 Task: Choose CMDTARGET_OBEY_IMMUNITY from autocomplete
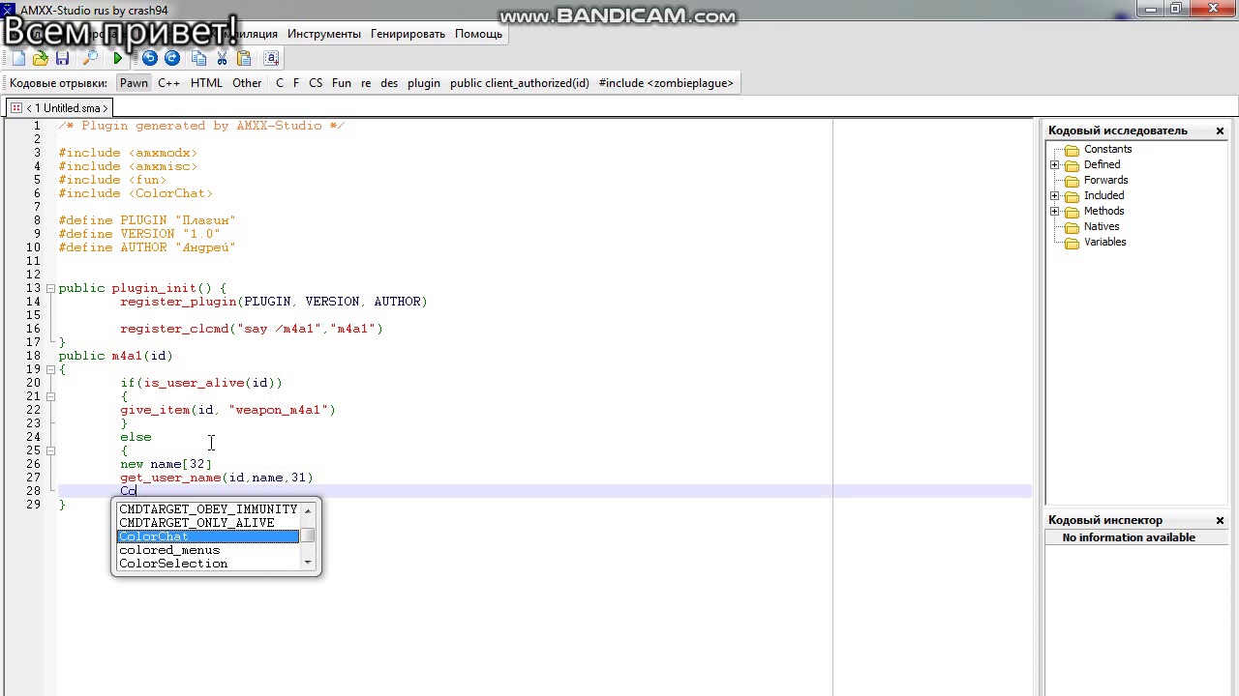point(208,509)
